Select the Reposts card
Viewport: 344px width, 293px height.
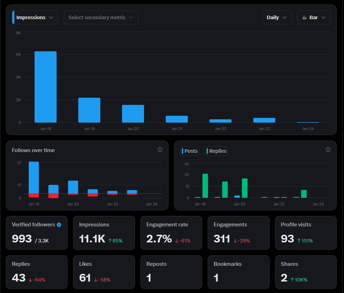click(x=171, y=272)
